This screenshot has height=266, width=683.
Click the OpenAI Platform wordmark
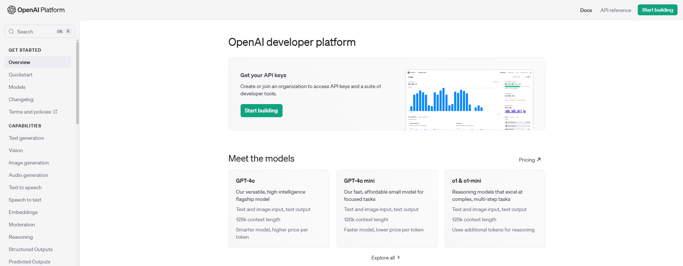tap(41, 10)
